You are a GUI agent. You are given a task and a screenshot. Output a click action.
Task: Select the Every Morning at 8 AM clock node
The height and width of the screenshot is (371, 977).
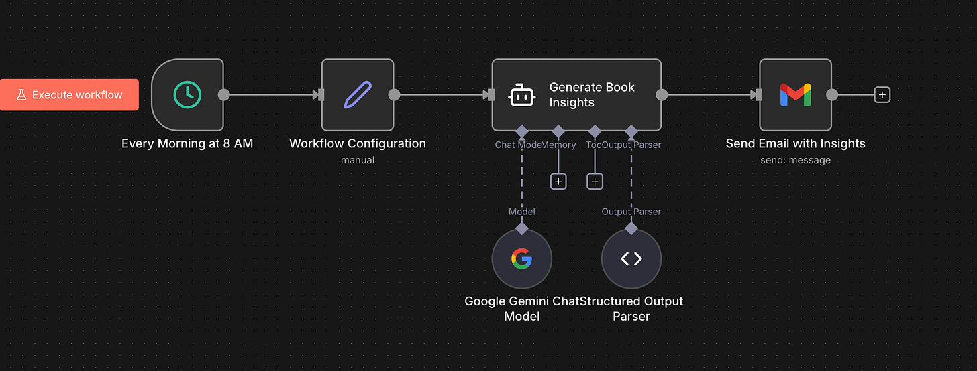coord(188,95)
